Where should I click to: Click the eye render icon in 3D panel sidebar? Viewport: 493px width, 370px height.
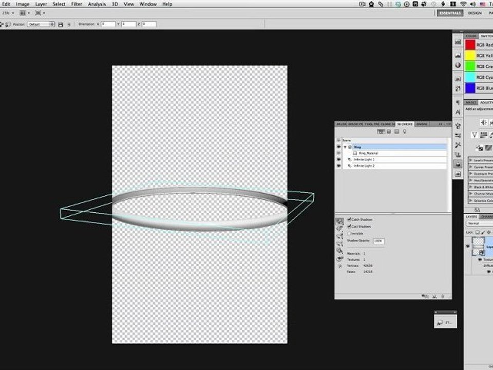point(339,258)
